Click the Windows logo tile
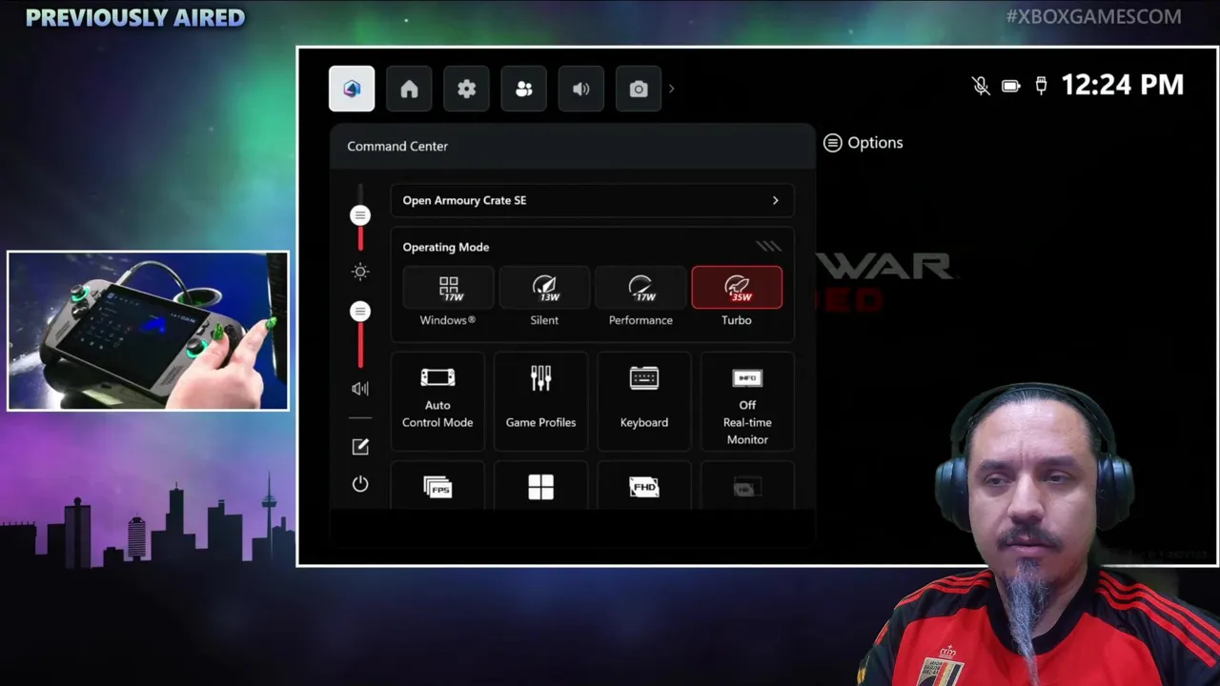1220x686 pixels. tap(540, 486)
